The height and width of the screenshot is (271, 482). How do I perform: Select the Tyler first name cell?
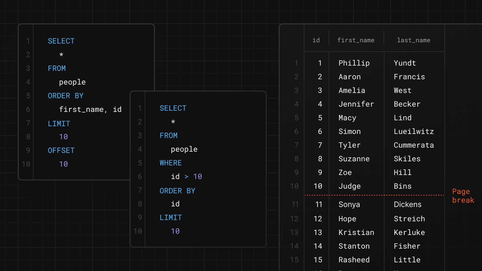pos(350,145)
